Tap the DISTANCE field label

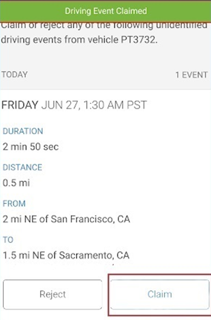click(x=22, y=167)
